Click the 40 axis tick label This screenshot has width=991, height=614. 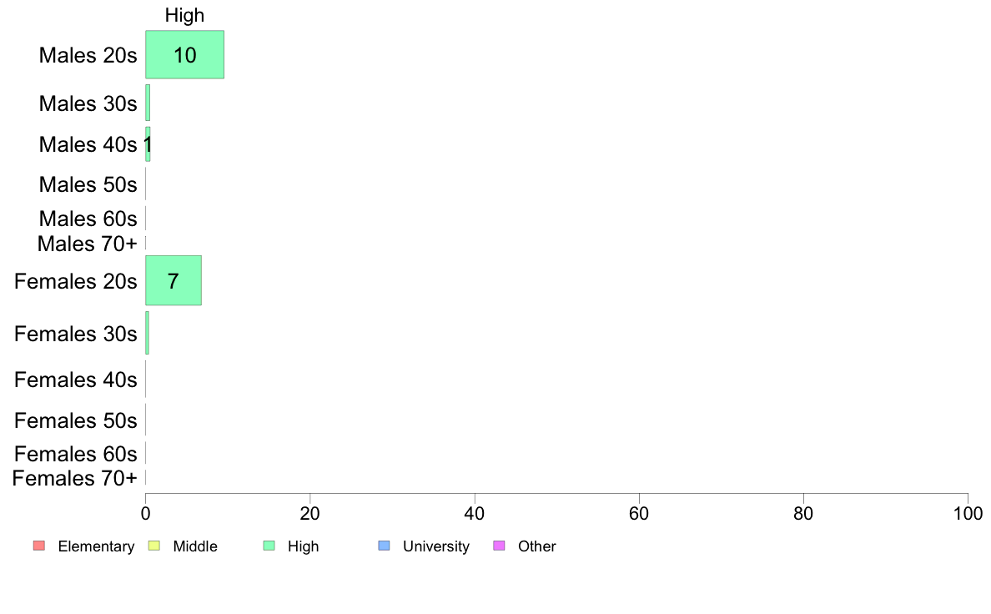pyautogui.click(x=475, y=513)
